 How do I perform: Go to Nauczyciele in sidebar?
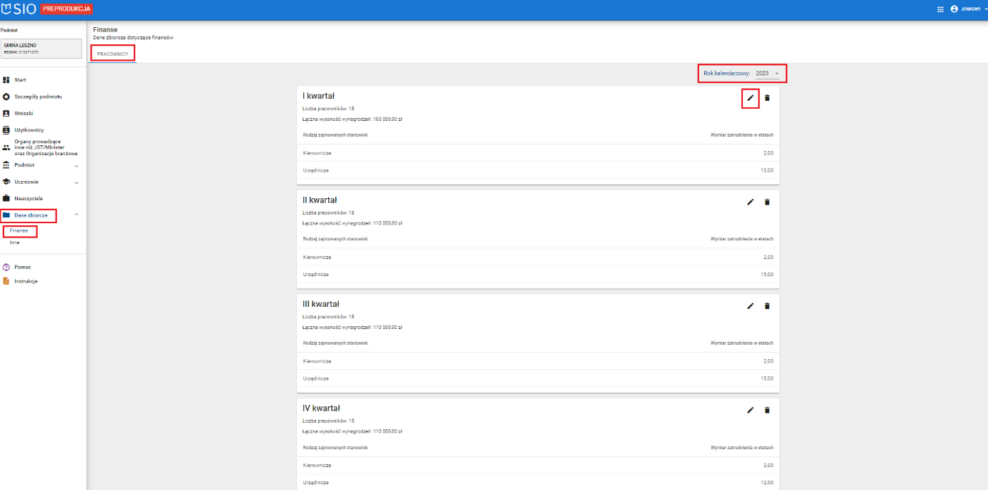pos(29,198)
